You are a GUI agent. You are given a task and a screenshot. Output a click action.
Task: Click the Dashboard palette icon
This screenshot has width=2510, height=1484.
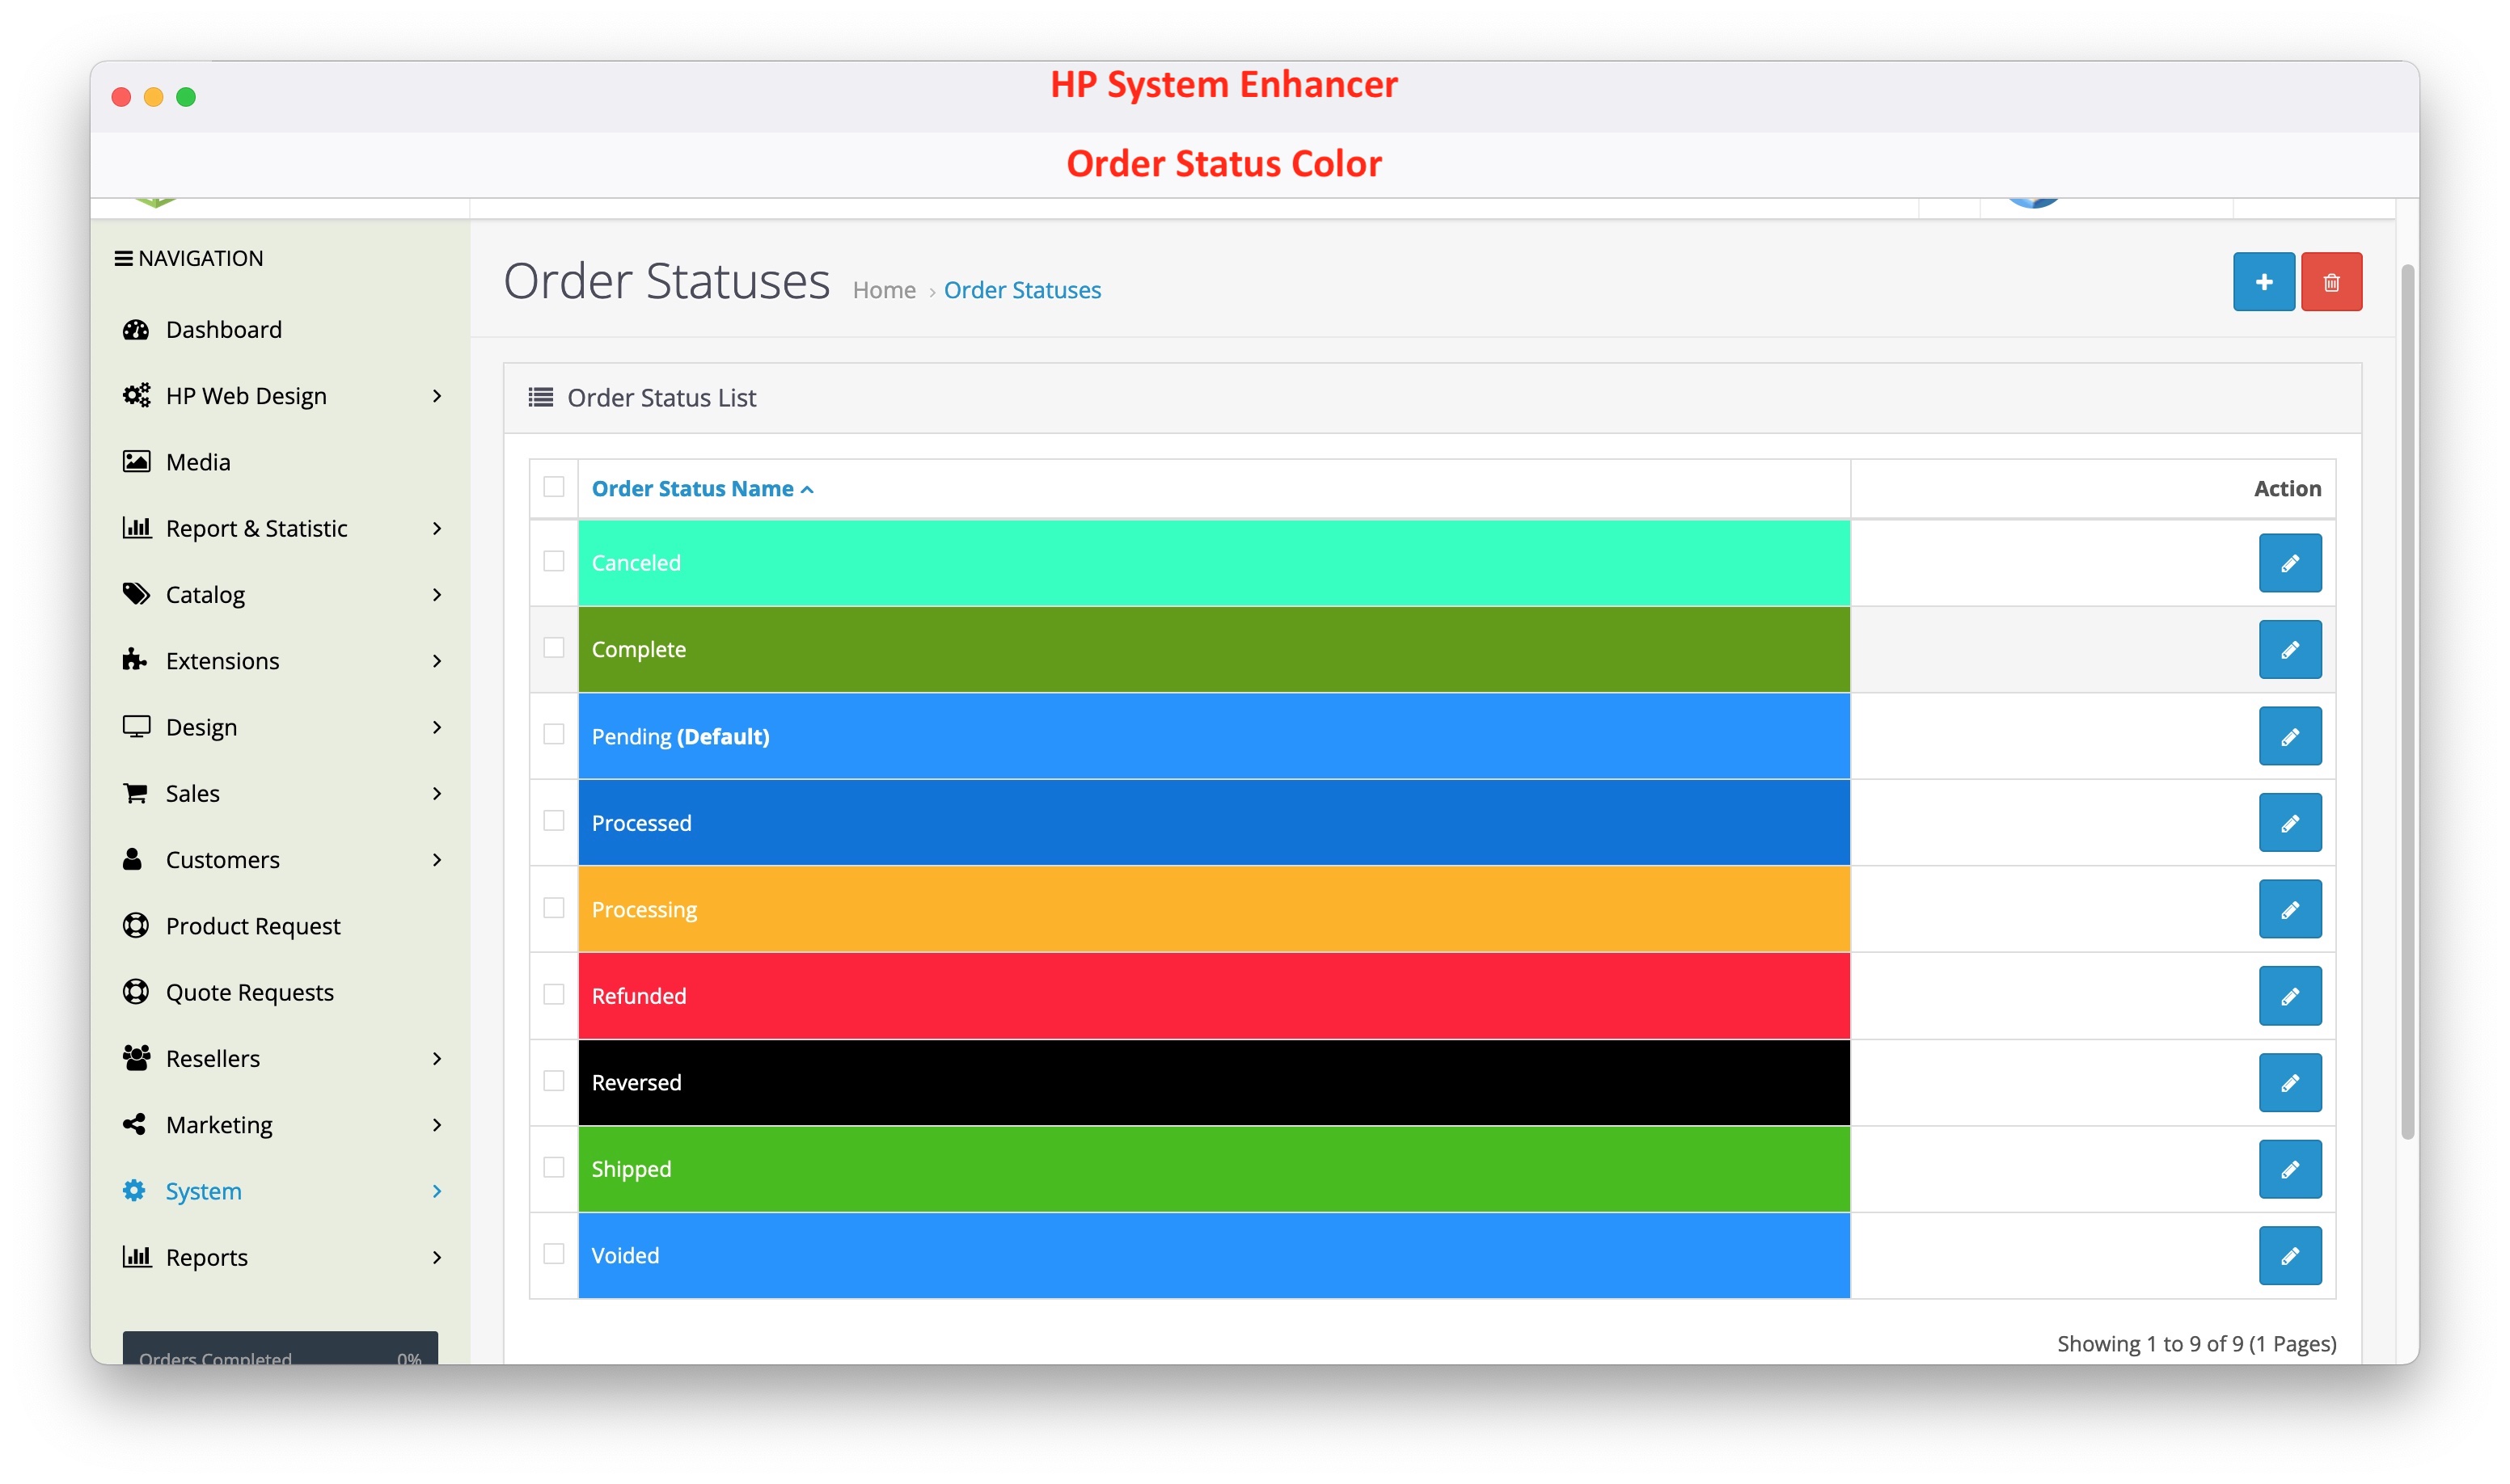point(137,329)
